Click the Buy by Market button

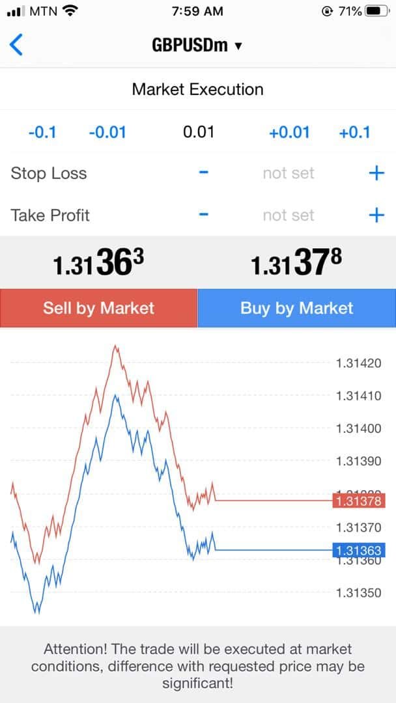tap(297, 308)
